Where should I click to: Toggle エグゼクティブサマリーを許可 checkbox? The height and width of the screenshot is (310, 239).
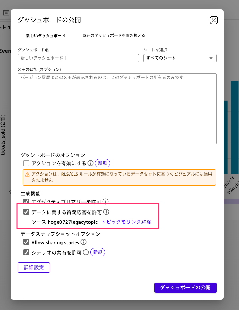point(26,201)
